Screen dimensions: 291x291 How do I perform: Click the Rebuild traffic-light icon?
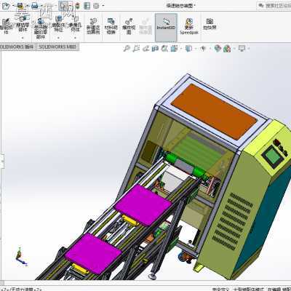point(78,6)
